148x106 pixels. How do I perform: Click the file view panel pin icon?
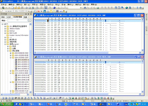click(28, 14)
